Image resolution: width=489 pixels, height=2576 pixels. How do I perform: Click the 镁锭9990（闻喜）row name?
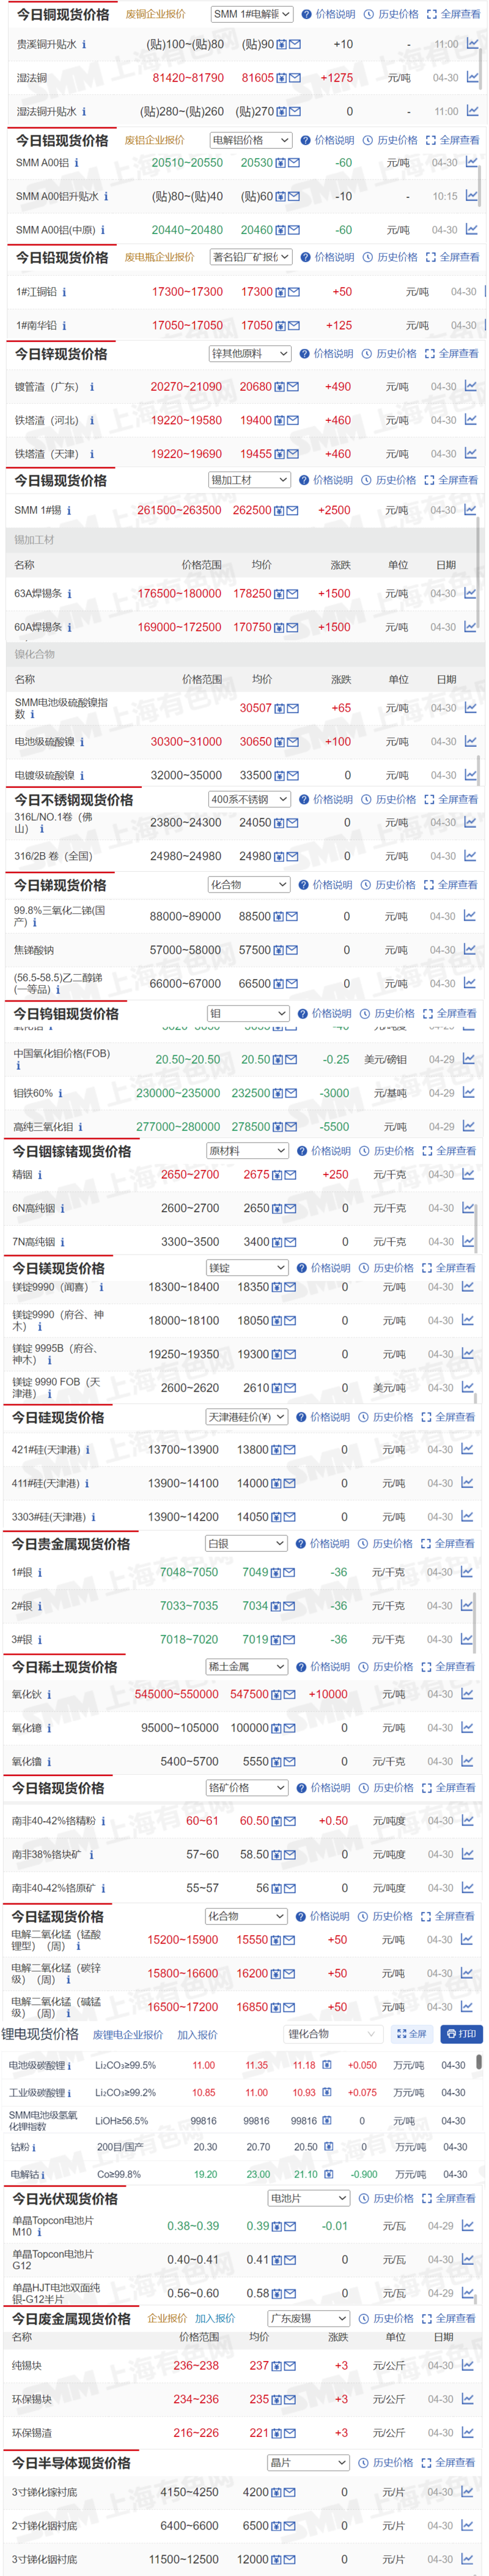[x=51, y=1287]
